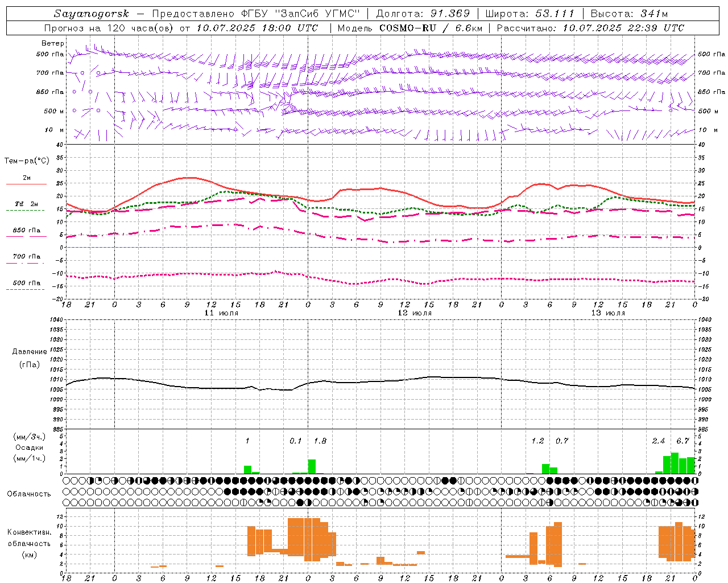728x583 pixels.
Task: Click the altitude value 341м
Action: pyautogui.click(x=653, y=14)
